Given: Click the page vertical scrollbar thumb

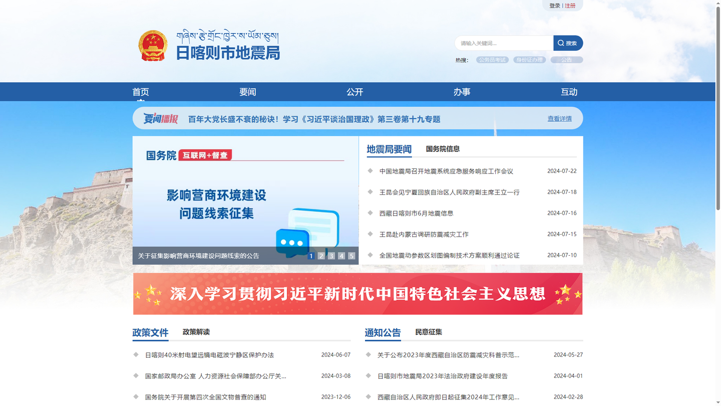Looking at the screenshot, I should [x=718, y=108].
